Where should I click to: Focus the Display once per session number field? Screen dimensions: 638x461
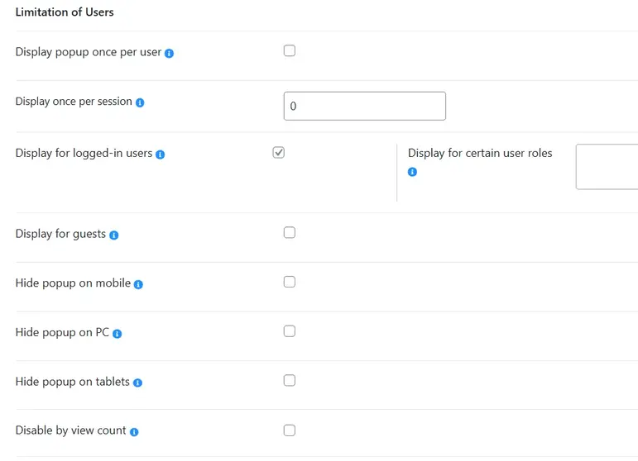[x=364, y=106]
